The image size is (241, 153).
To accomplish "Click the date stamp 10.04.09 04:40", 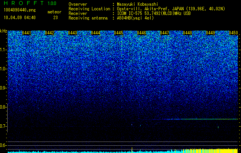I will click(20, 18).
